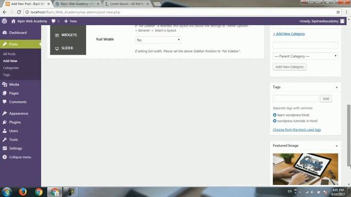Click the Tools wrench icon

pyautogui.click(x=5, y=140)
